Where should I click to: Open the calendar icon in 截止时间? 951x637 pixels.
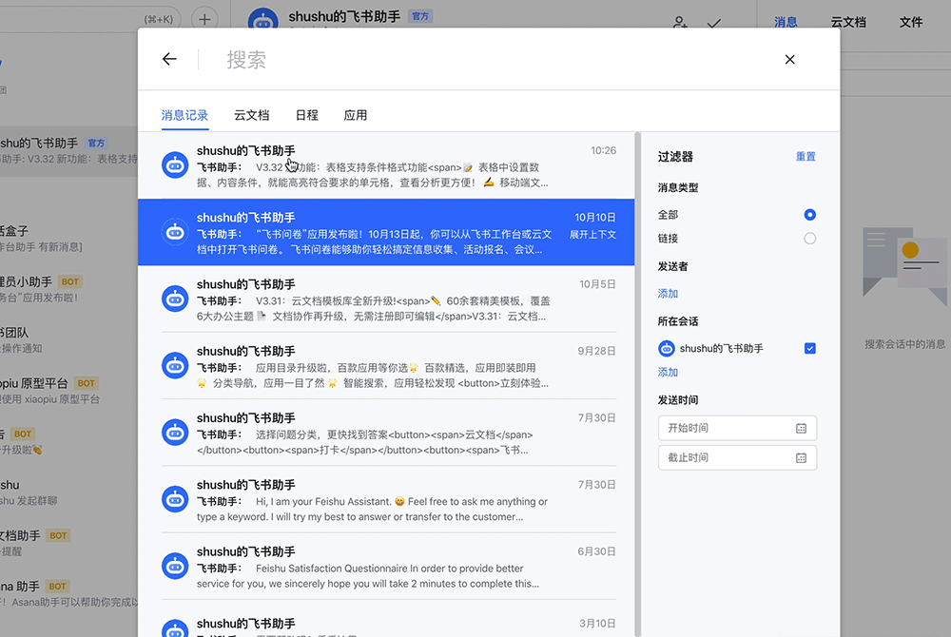pos(801,457)
